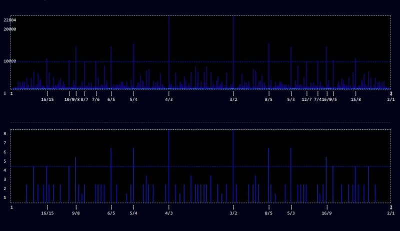Click the 9/8 bar in bottom chart

(x=76, y=180)
